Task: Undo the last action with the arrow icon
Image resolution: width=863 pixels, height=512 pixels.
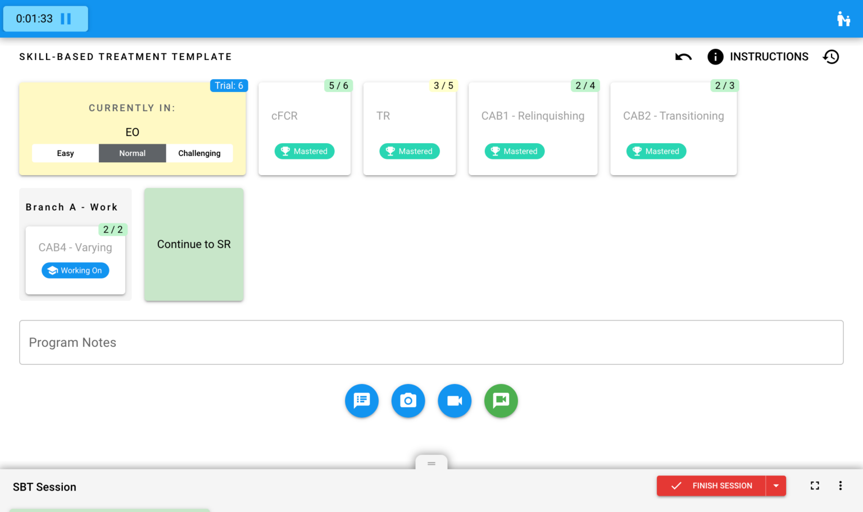Action: (683, 57)
